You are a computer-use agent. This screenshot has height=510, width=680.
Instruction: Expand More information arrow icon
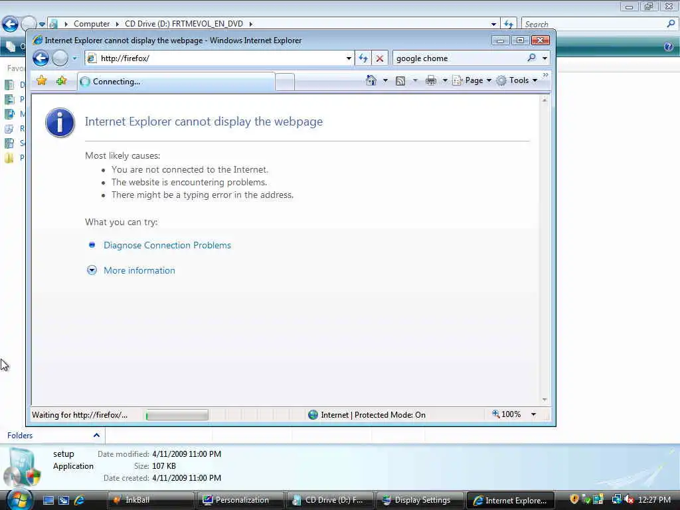[x=92, y=270]
